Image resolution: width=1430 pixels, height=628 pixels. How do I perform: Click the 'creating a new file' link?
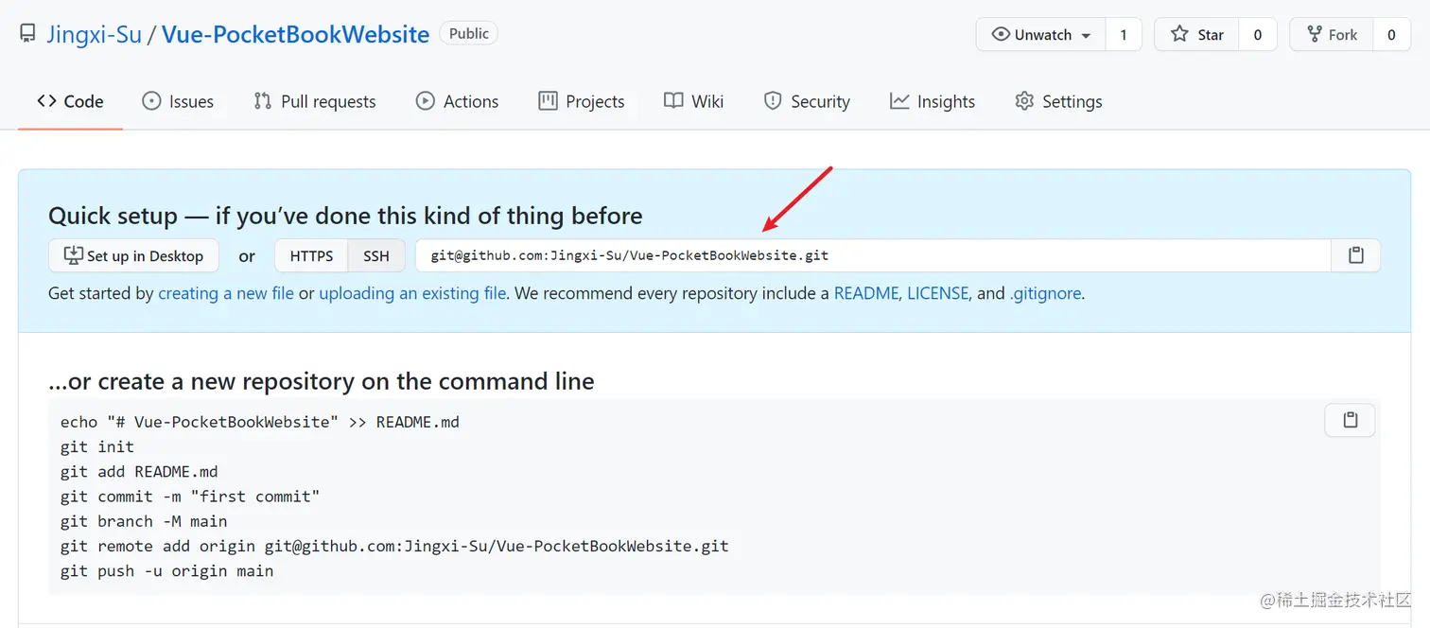click(226, 293)
